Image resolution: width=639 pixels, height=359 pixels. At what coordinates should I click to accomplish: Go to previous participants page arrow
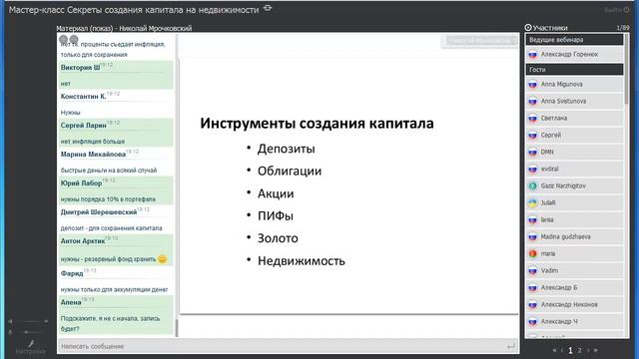point(562,350)
